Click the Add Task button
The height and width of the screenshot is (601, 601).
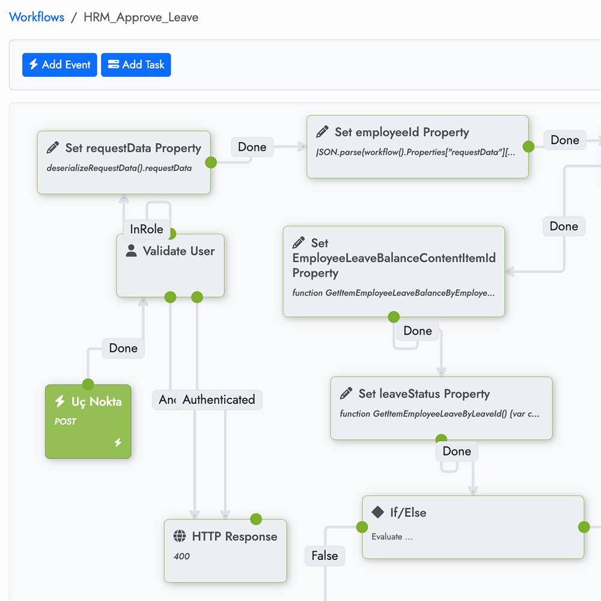(136, 65)
